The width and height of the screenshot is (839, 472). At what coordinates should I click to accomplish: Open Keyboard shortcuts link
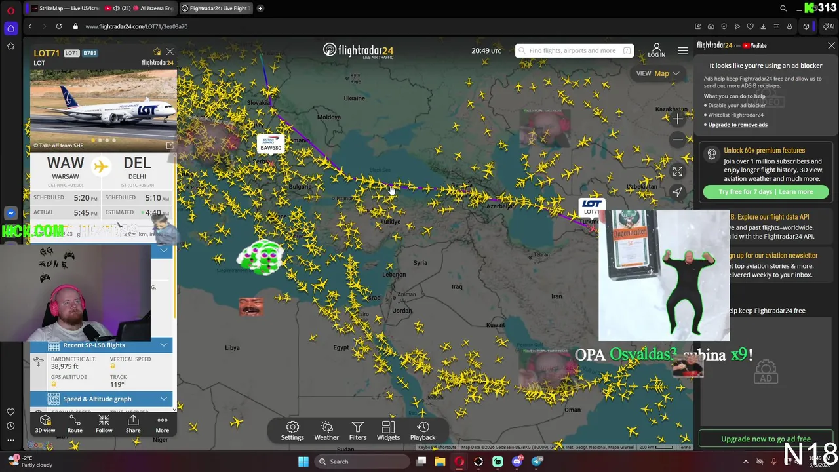click(x=438, y=447)
